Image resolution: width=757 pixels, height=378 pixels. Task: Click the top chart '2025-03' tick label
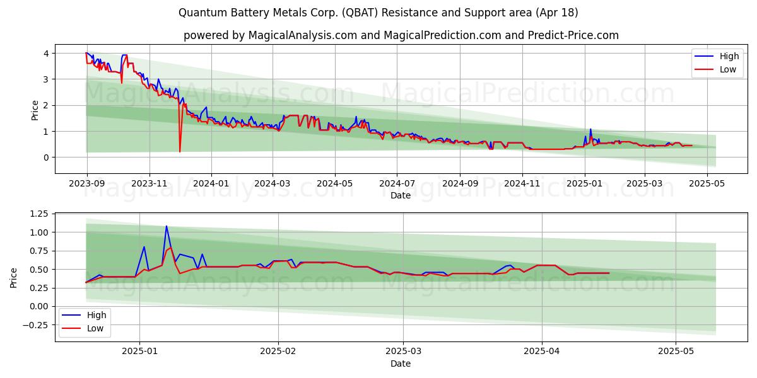coord(645,183)
